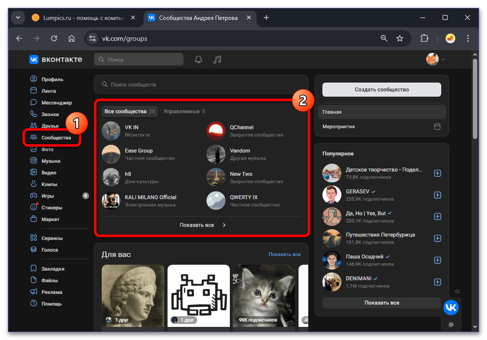Select Мероприятия in the right menu
This screenshot has width=487, height=340.
382,127
